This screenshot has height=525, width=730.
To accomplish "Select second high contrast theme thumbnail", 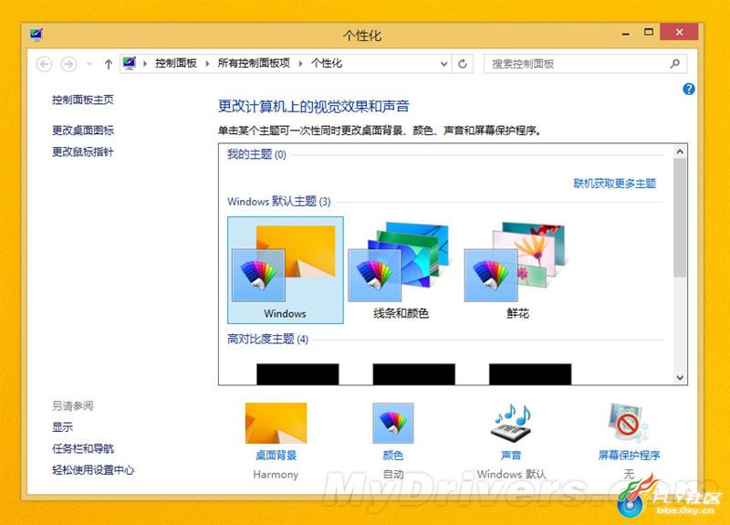I will (x=414, y=374).
